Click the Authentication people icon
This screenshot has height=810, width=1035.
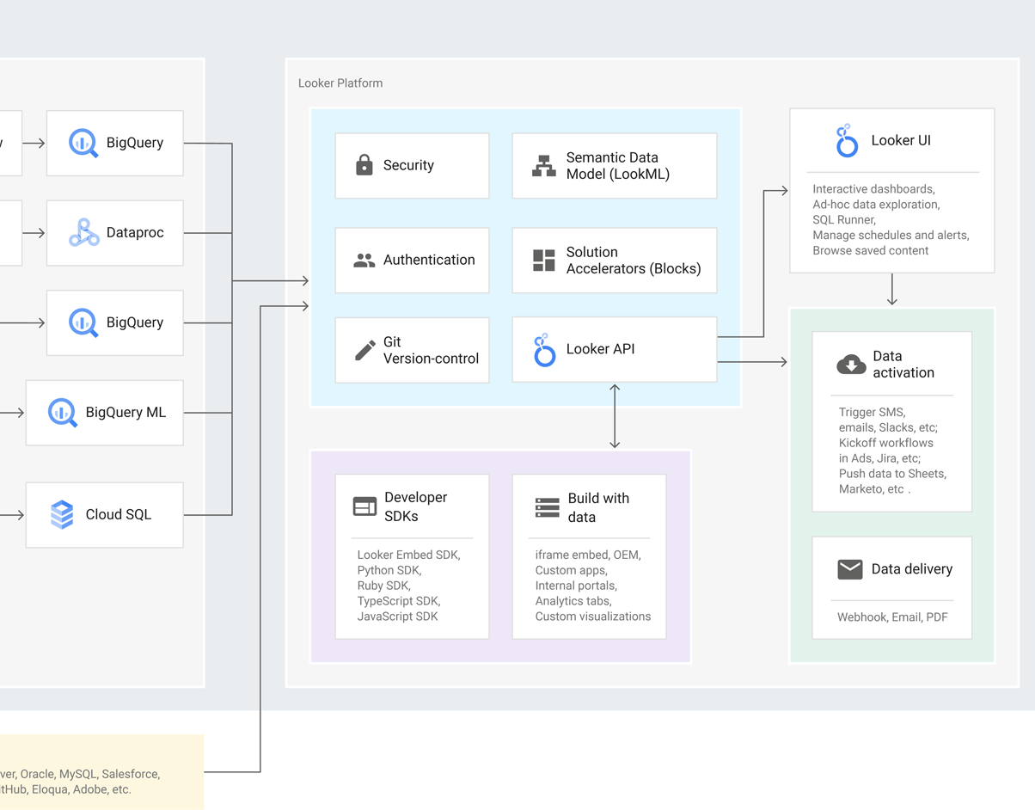coord(364,261)
